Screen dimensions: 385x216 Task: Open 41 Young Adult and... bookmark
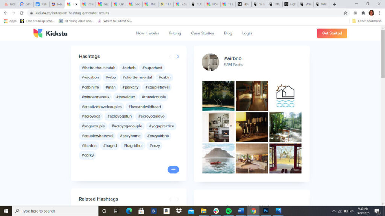click(76, 21)
